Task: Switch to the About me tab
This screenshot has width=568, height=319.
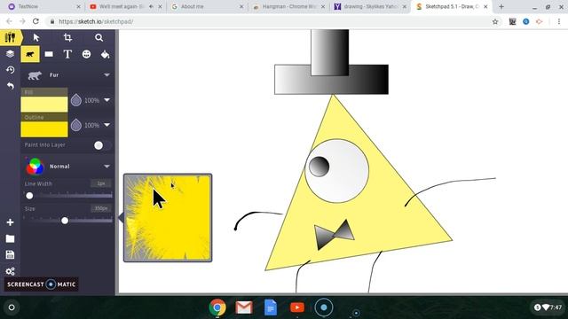Action: pyautogui.click(x=207, y=6)
